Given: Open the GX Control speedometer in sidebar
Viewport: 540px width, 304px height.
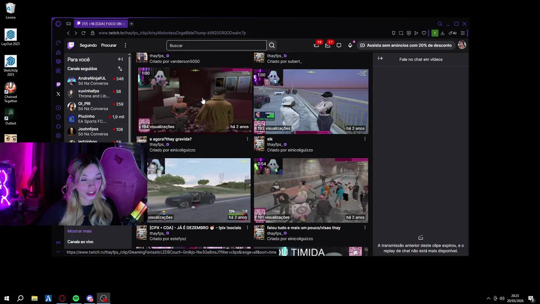Looking at the screenshot, I should [58, 43].
